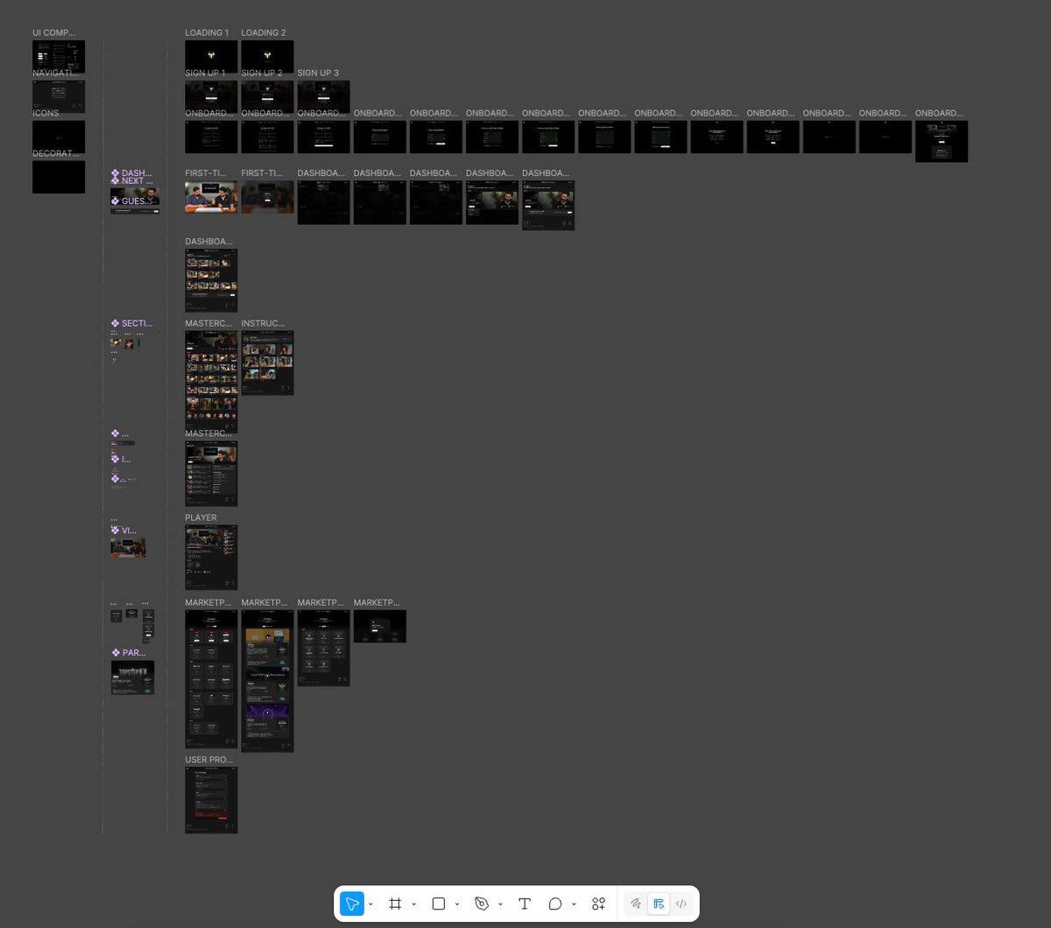Click the SIGN UP 2 frame label

point(261,73)
